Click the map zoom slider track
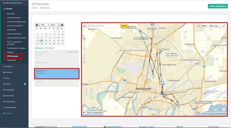 tap(84, 50)
